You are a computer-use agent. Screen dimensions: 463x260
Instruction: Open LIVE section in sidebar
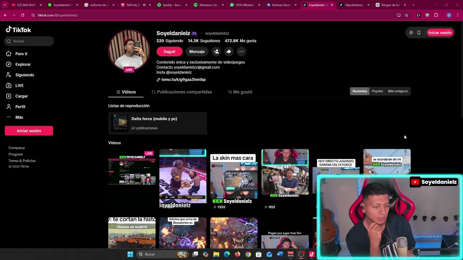coord(19,86)
